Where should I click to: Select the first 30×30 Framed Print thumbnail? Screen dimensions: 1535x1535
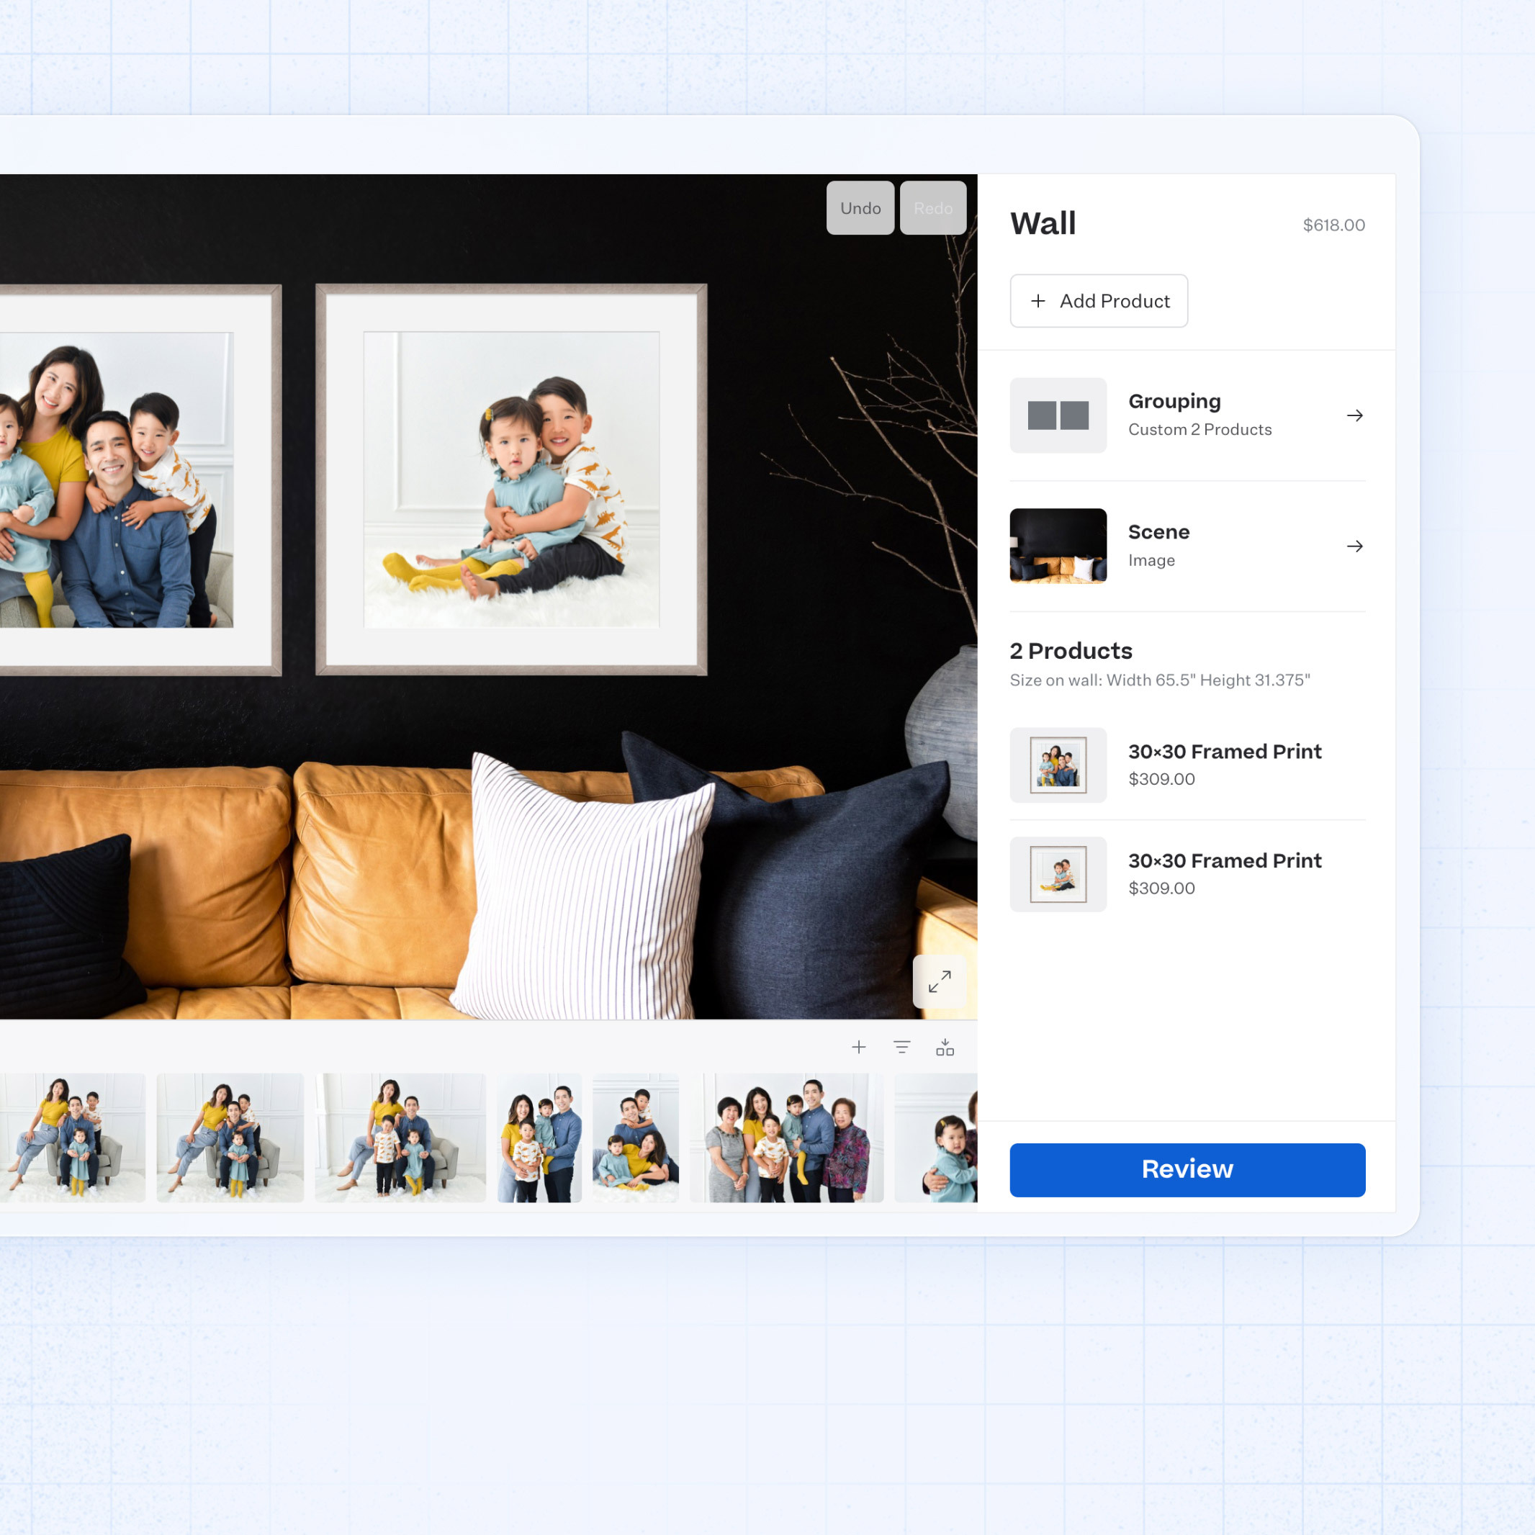(x=1058, y=765)
